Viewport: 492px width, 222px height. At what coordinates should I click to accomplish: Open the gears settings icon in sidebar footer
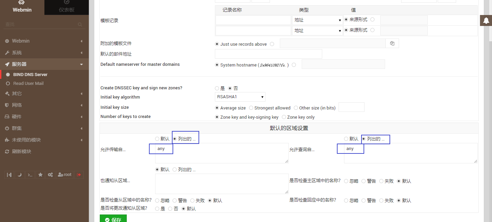tap(50, 175)
